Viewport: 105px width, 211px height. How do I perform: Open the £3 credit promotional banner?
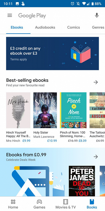53,53
